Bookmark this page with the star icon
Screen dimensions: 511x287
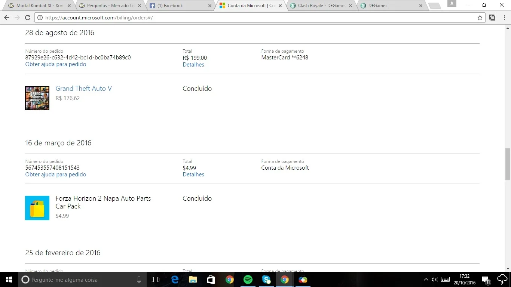pos(480,18)
